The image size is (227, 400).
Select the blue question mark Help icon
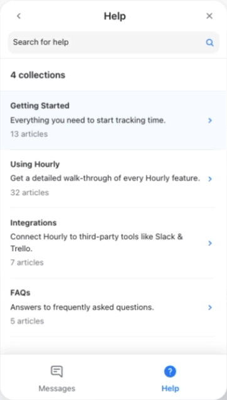click(x=170, y=372)
